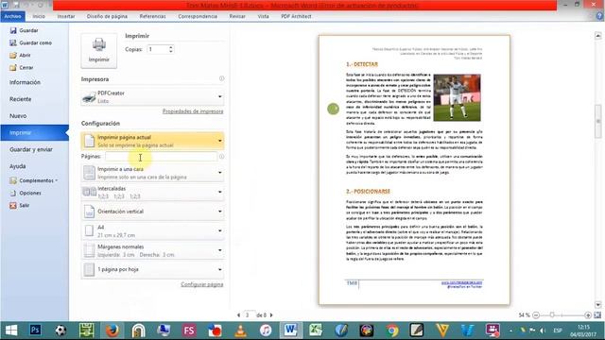Open Imprimir a una cara dropdown
Screen dimensions: 605x340
click(x=152, y=173)
